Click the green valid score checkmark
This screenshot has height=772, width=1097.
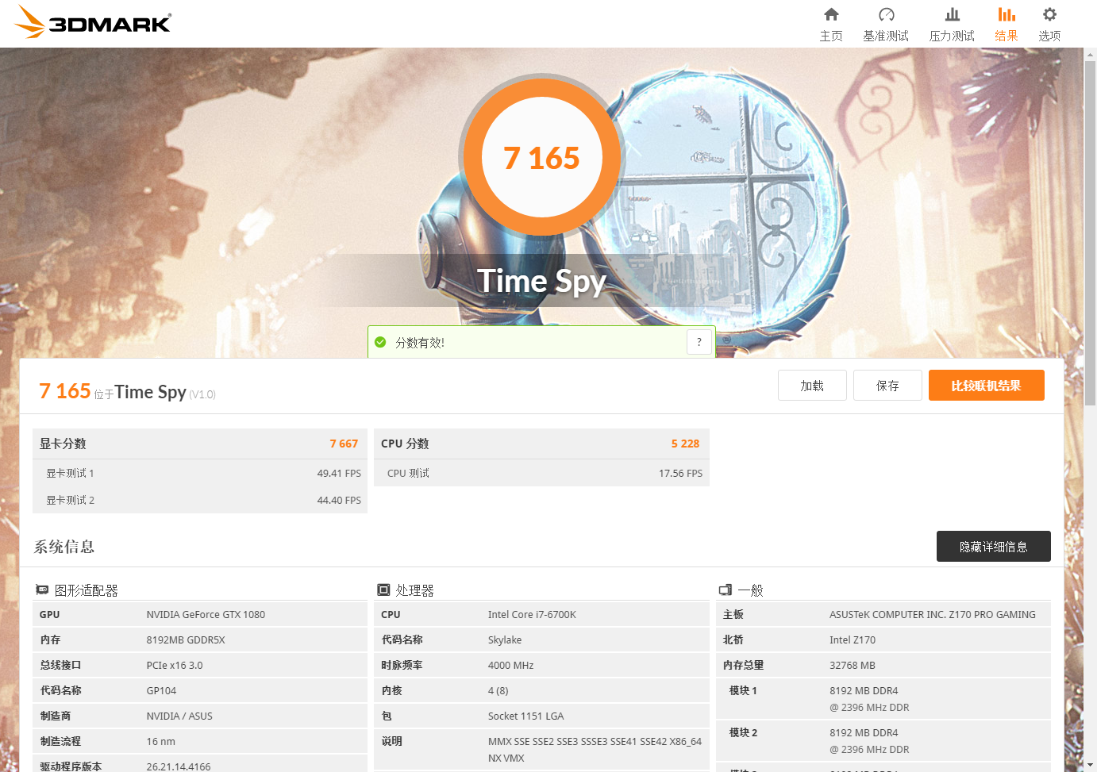click(x=380, y=342)
